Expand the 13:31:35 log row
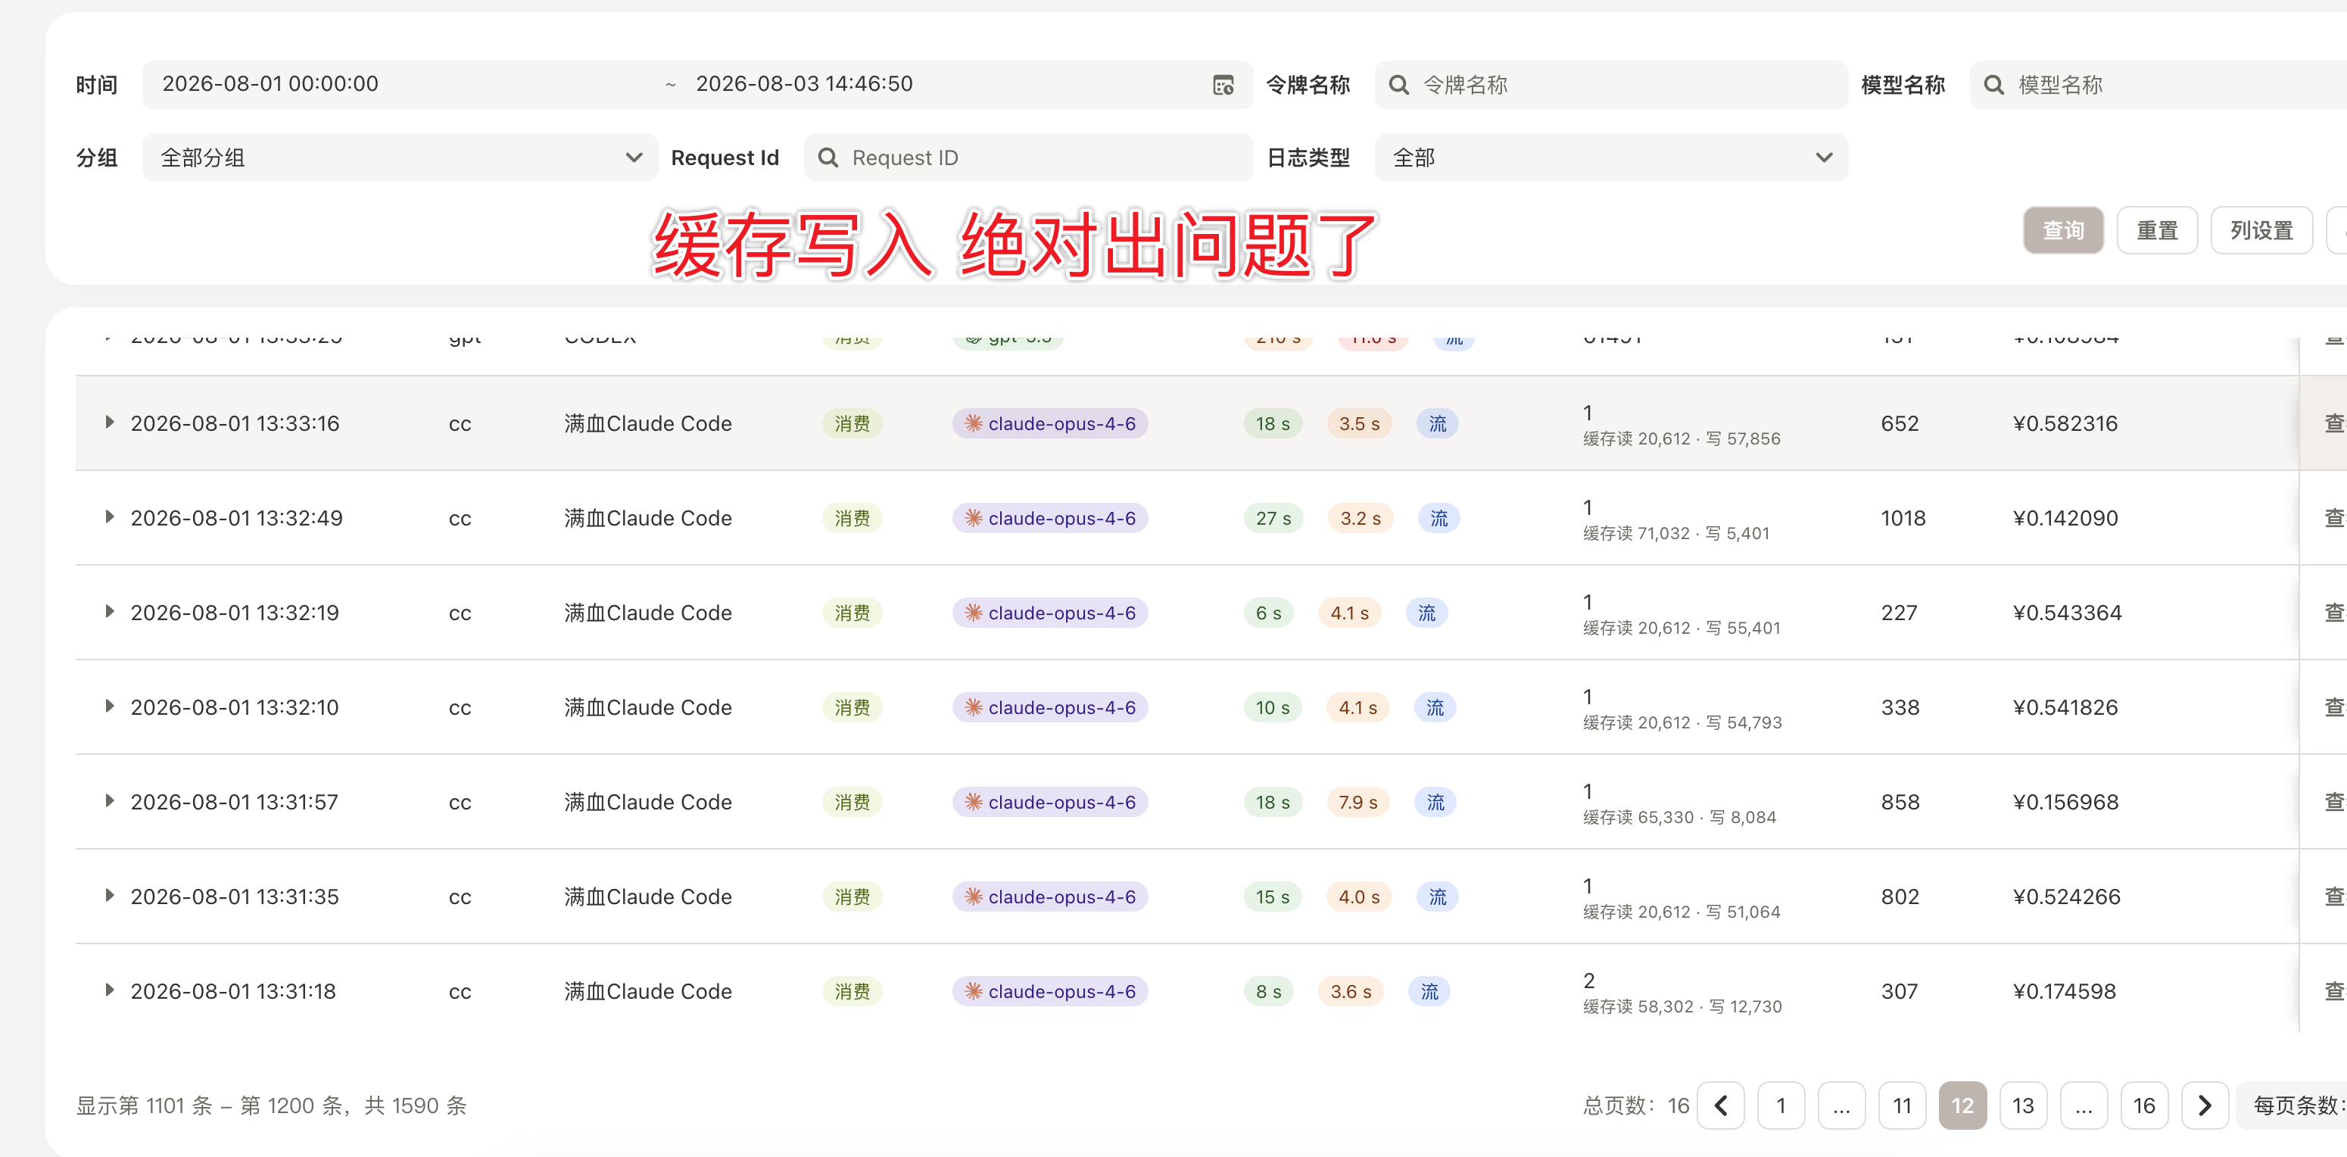Viewport: 2347px width, 1157px height. [109, 897]
